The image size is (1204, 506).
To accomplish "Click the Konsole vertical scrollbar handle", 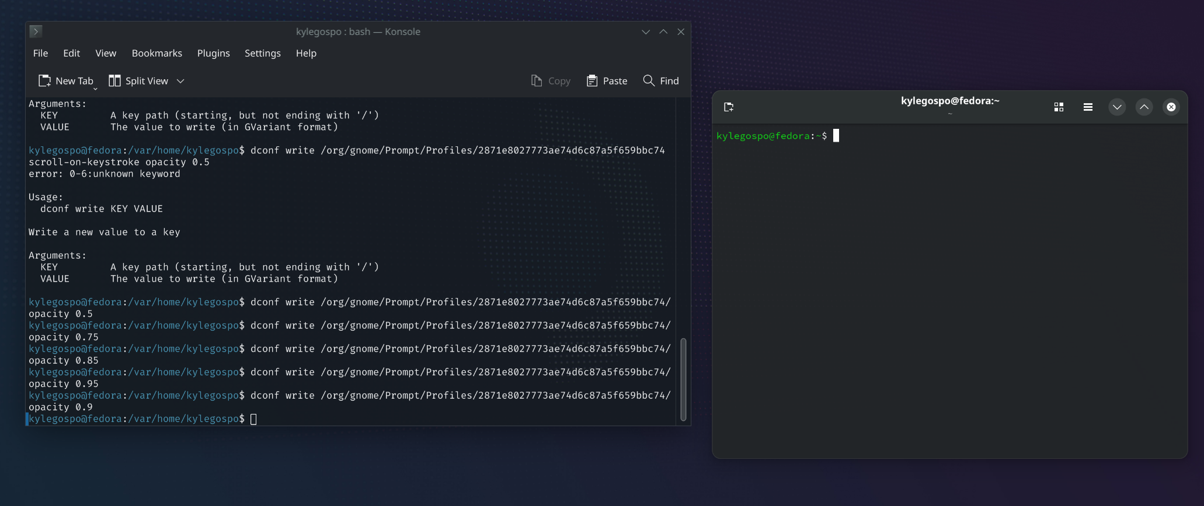I will coord(683,379).
